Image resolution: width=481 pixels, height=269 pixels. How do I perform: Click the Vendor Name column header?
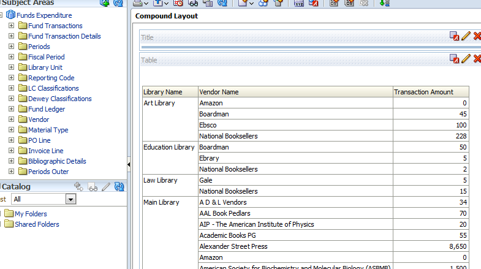(219, 92)
